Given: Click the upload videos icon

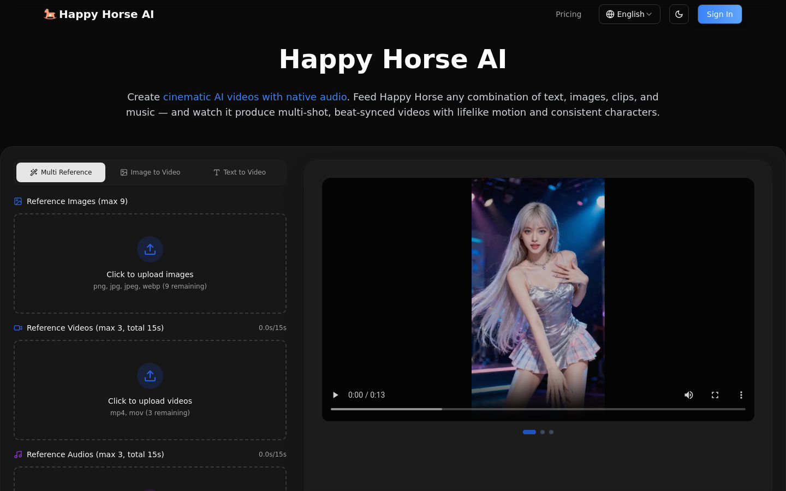Looking at the screenshot, I should click(x=150, y=376).
